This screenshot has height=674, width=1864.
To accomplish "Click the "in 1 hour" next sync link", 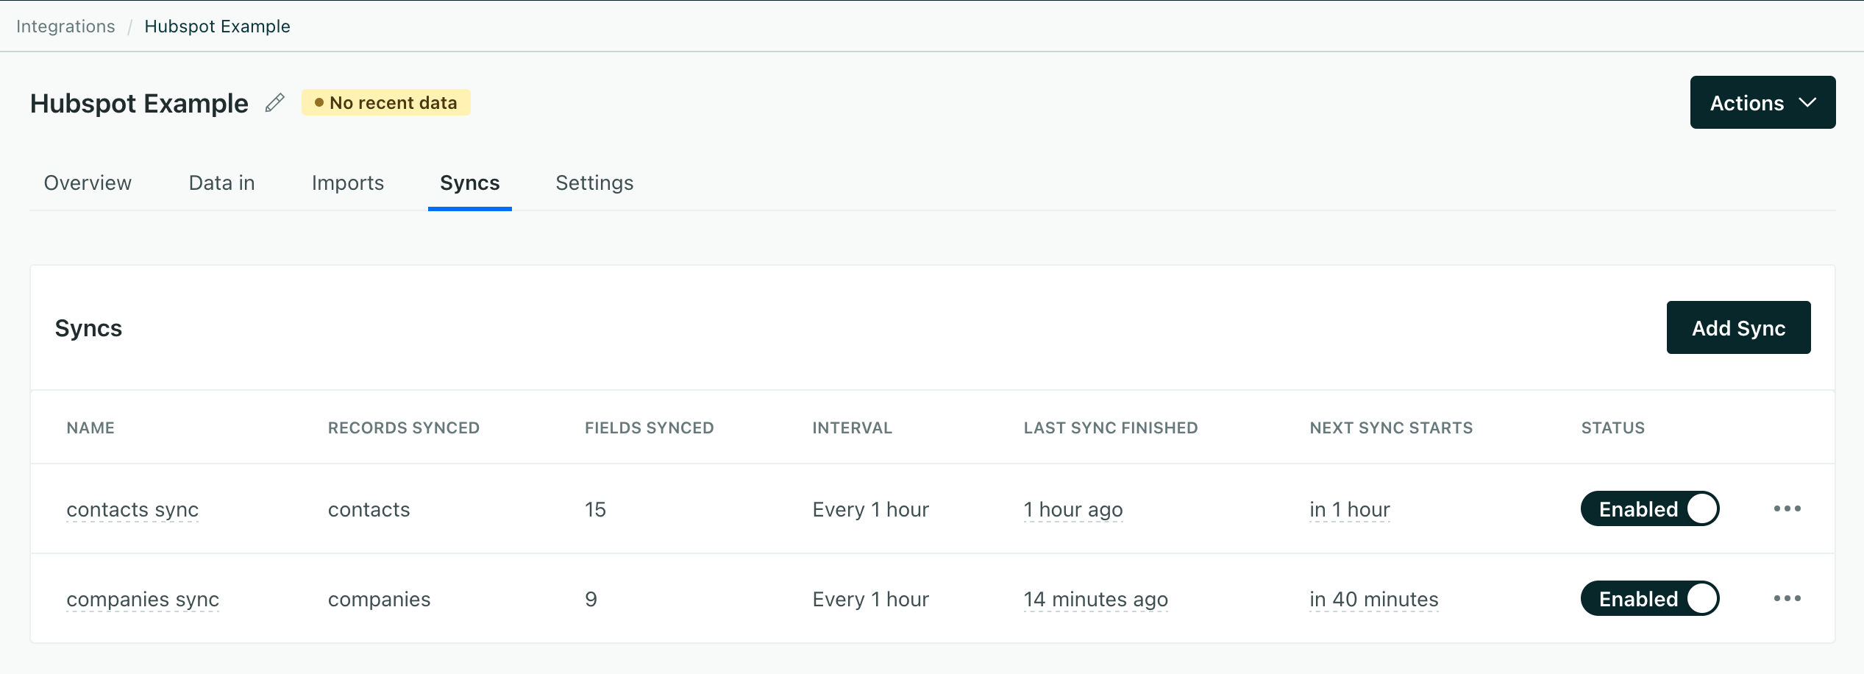I will click(x=1349, y=508).
